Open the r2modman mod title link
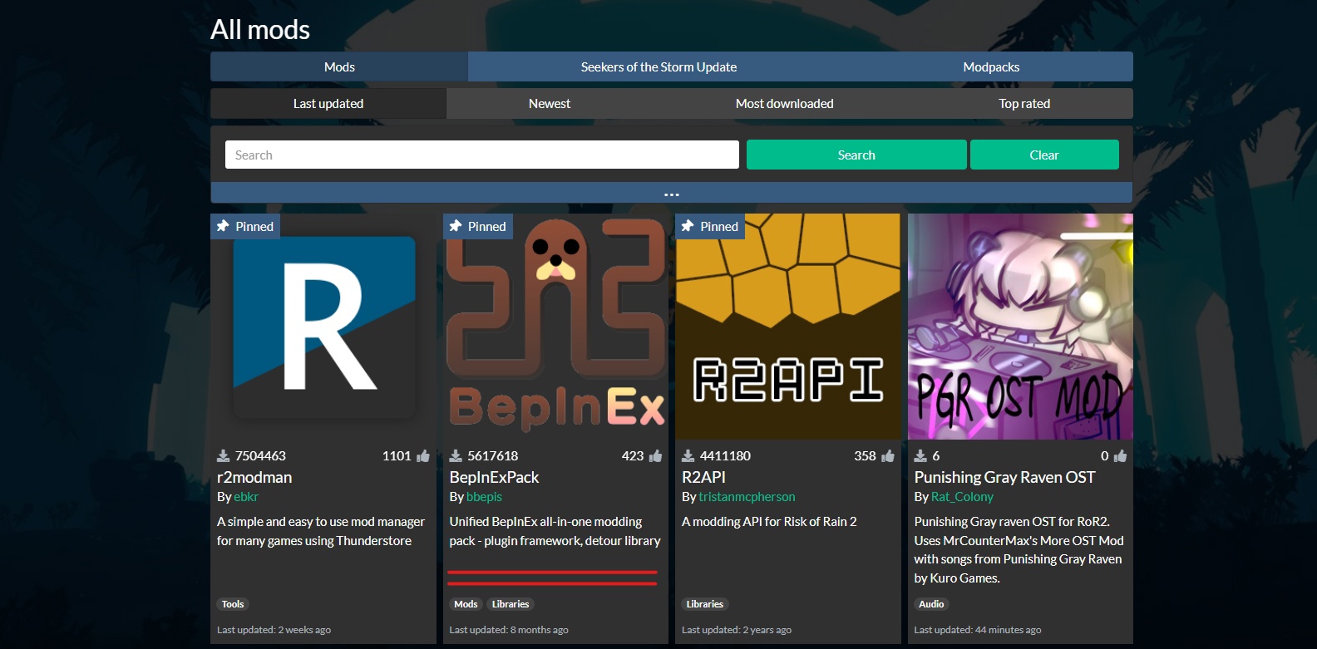This screenshot has height=649, width=1317. [254, 477]
